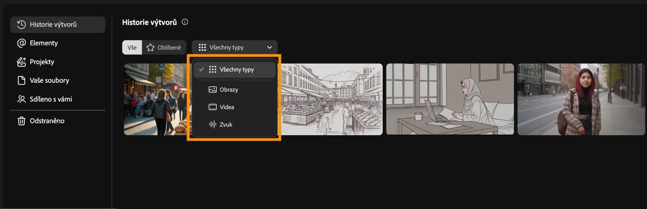The width and height of the screenshot is (647, 209).
Task: Choose Zvuk from the type list
Action: pos(235,124)
